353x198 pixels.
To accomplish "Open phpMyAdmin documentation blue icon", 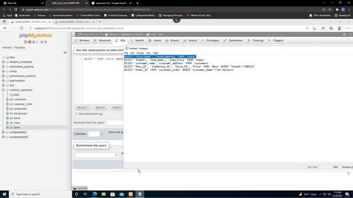I will point(34,42).
